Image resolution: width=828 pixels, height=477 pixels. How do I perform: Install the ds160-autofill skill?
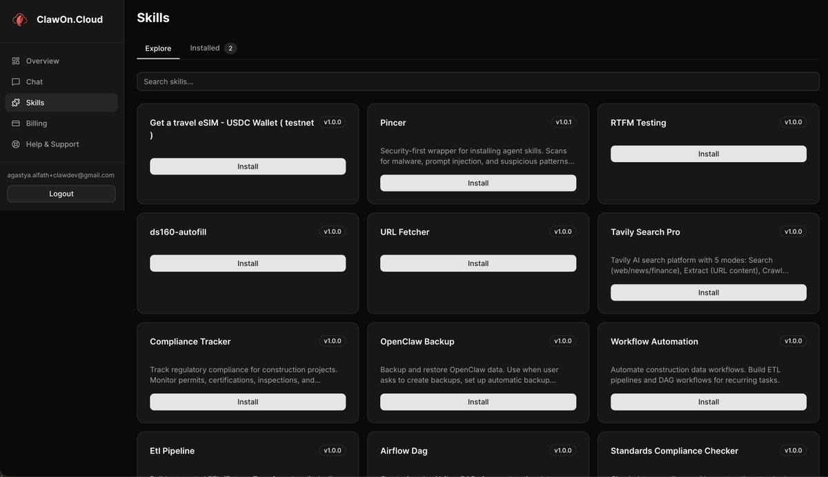pos(247,263)
